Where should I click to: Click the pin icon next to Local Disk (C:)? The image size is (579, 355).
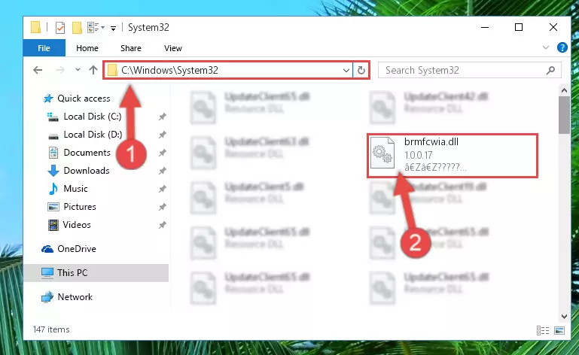[x=162, y=117]
